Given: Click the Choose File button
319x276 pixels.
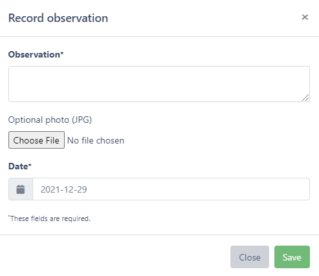Looking at the screenshot, I should [36, 140].
